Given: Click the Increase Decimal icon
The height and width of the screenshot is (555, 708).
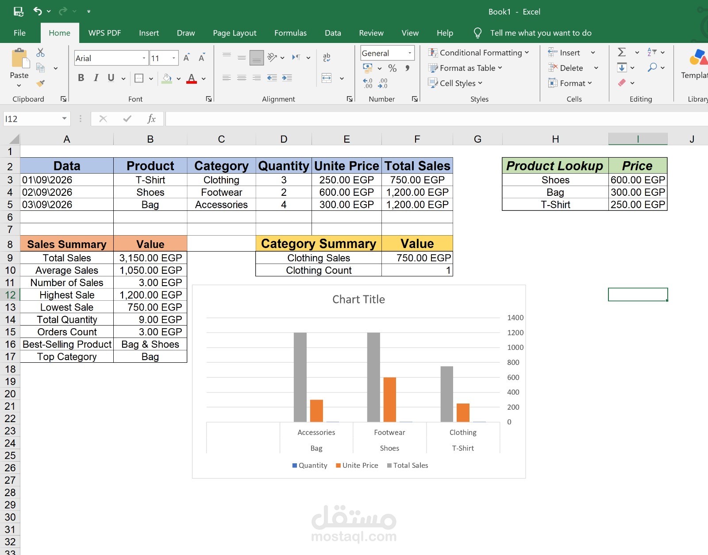Looking at the screenshot, I should coord(368,83).
